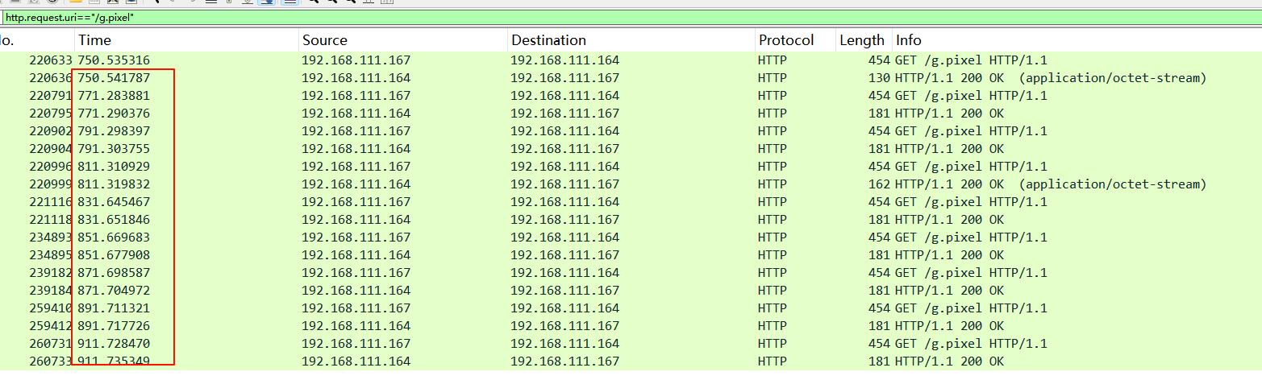Sort by the Source column header
The height and width of the screenshot is (380, 1262).
pyautogui.click(x=325, y=40)
